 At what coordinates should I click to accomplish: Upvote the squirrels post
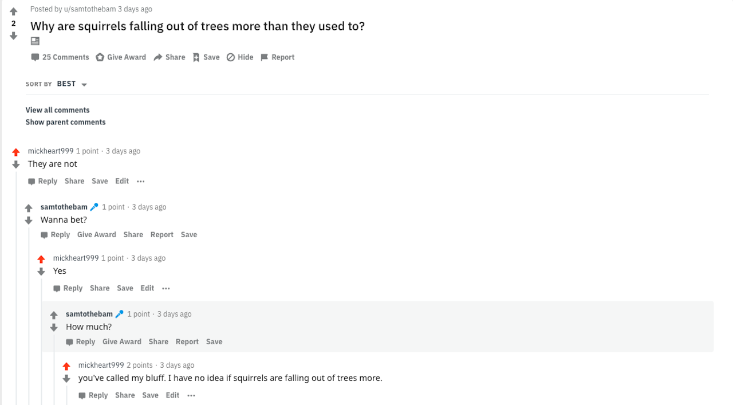click(14, 11)
